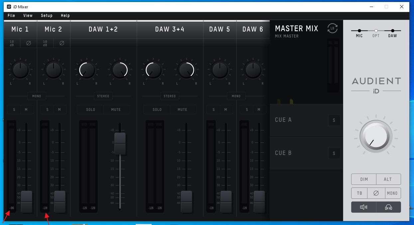
Task: Toggle STEREO link on DAW 1+2
Action: (x=103, y=96)
